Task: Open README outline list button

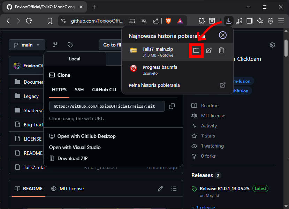Action: point(174,189)
